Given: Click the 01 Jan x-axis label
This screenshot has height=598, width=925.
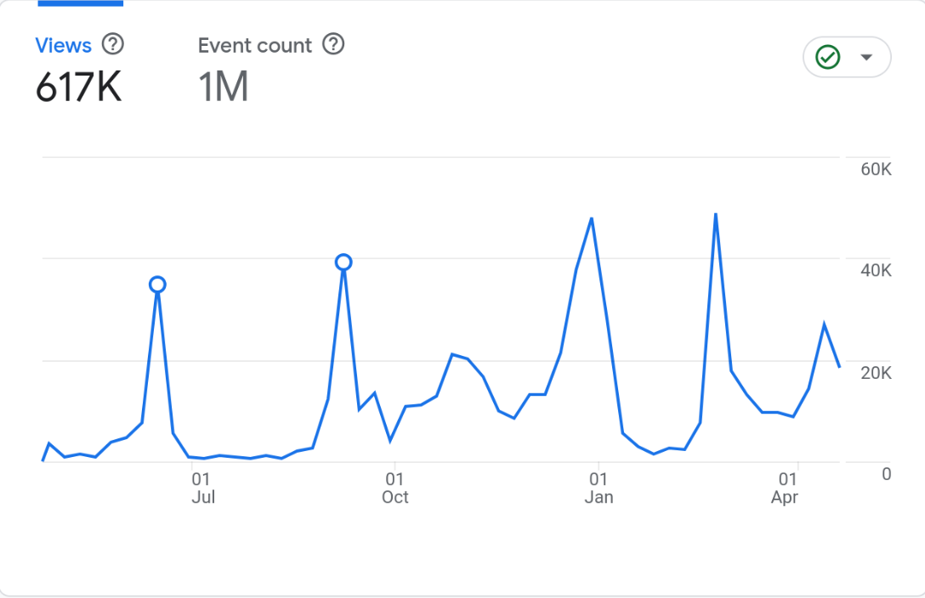Looking at the screenshot, I should point(599,489).
